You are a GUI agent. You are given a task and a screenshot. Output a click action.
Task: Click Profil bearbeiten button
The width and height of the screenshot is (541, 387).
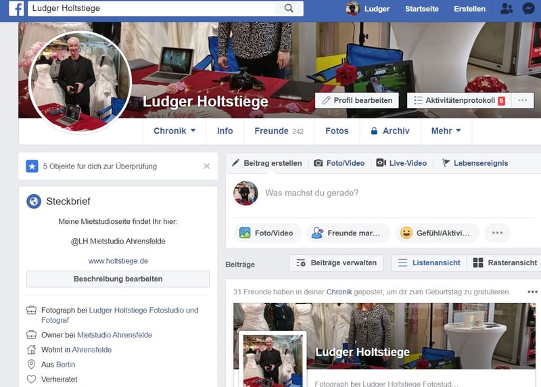(x=356, y=100)
